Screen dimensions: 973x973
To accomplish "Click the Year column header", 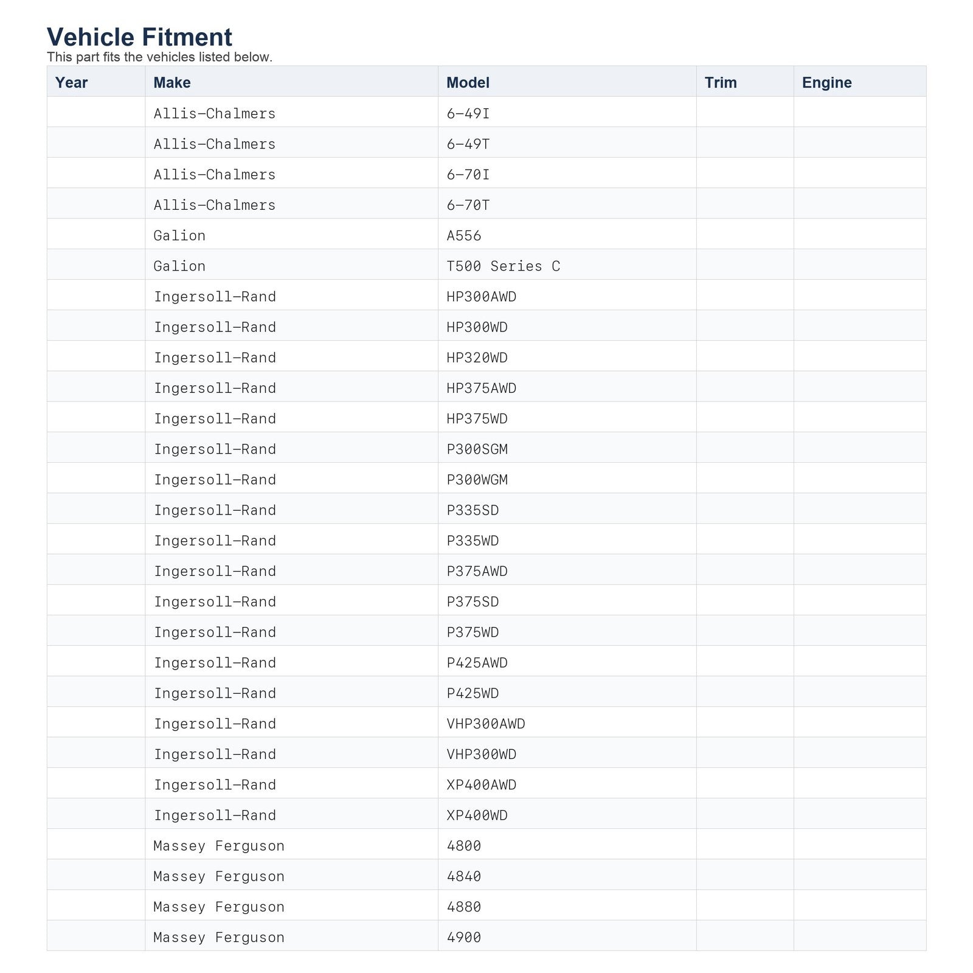I will pos(96,81).
